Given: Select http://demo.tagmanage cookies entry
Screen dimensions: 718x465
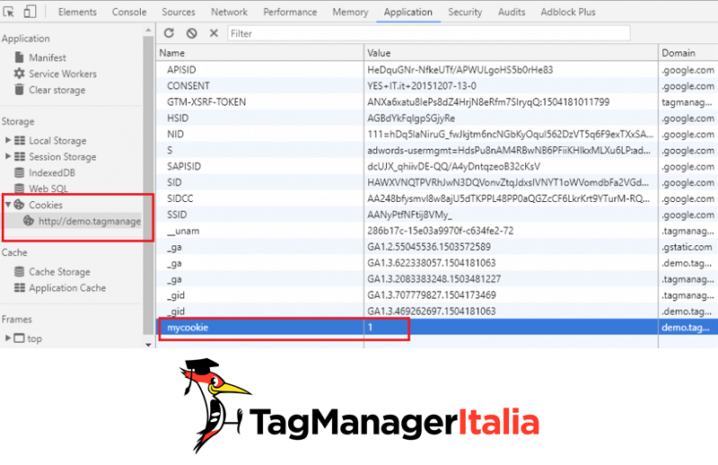Looking at the screenshot, I should [89, 221].
